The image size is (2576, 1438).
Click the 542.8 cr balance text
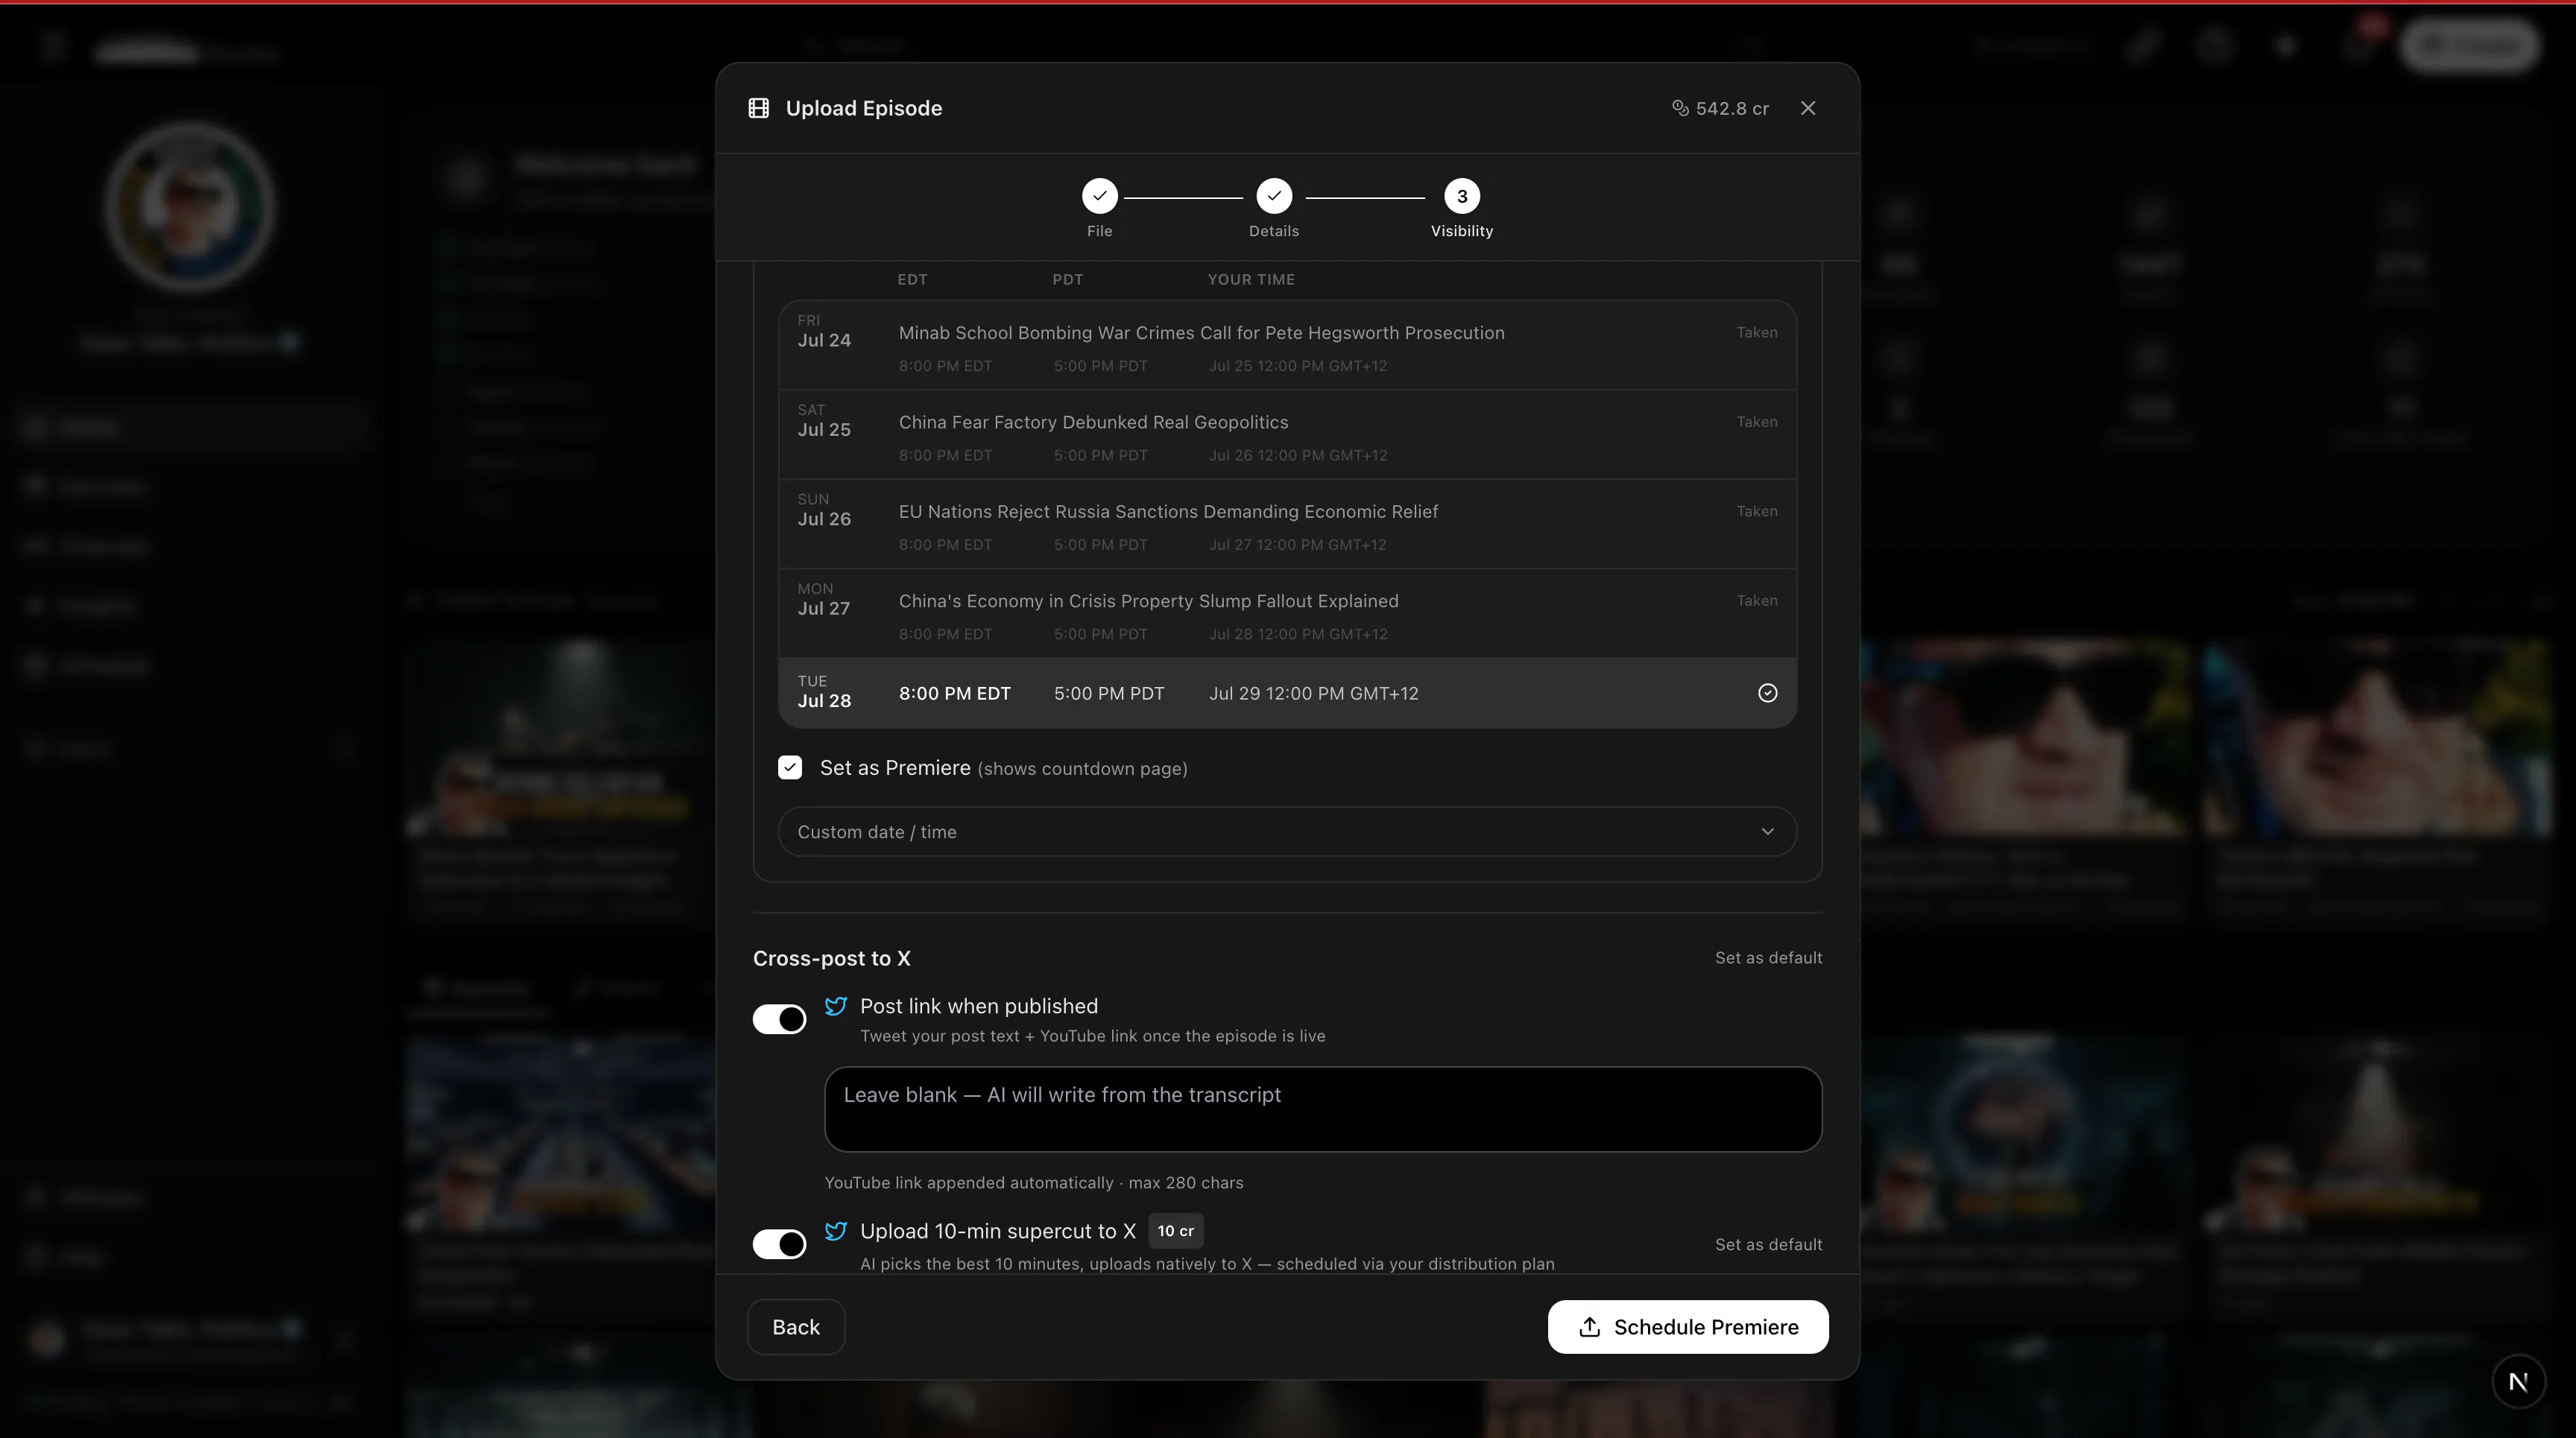[x=1732, y=108]
